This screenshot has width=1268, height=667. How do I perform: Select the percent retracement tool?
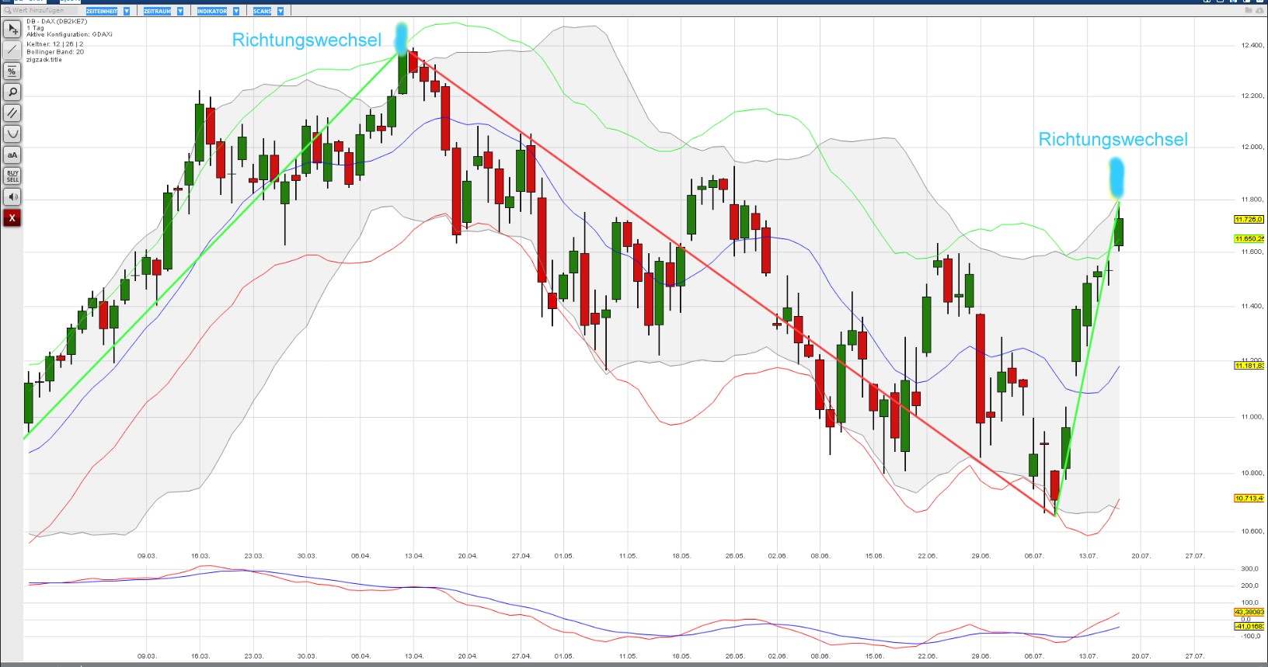pyautogui.click(x=12, y=71)
